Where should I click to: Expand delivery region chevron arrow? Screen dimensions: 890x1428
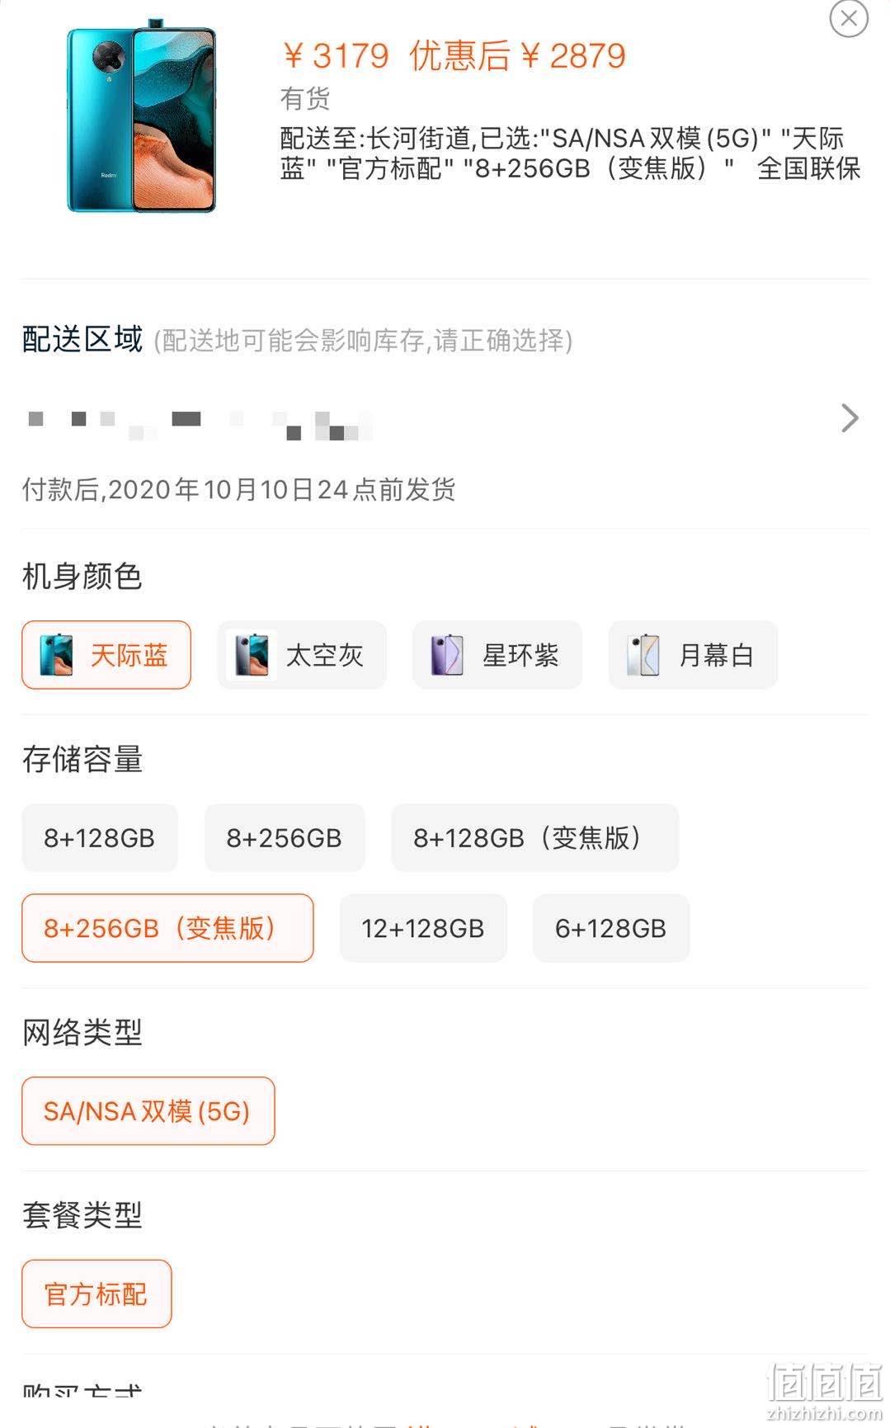tap(850, 418)
